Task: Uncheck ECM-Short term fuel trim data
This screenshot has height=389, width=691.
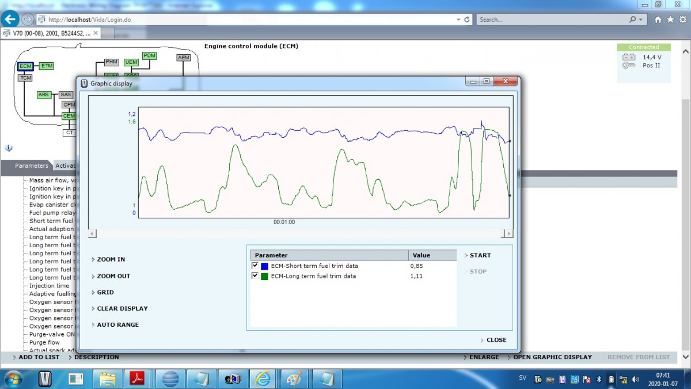Action: click(x=255, y=266)
